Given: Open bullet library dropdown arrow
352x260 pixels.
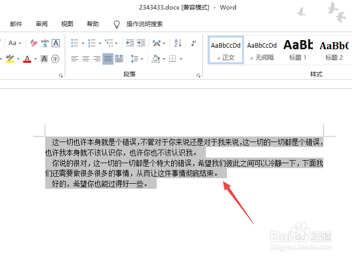Looking at the screenshot, I should click(83, 43).
